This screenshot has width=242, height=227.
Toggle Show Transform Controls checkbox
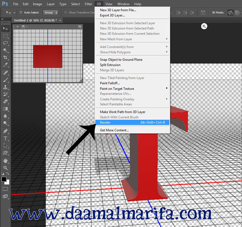[66, 12]
